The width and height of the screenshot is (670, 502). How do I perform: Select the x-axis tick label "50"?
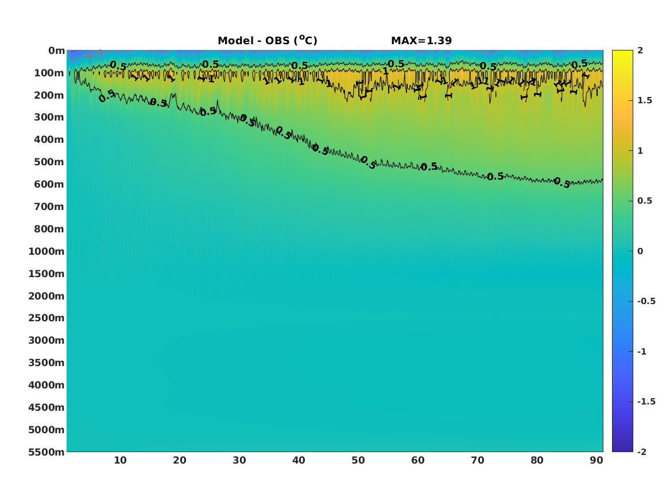click(358, 460)
